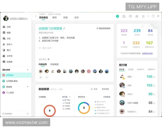
Task: Open 日程 in the left sidebar
Action: point(8,27)
